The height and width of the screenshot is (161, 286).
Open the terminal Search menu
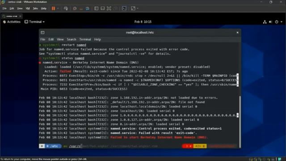(x=71, y=39)
